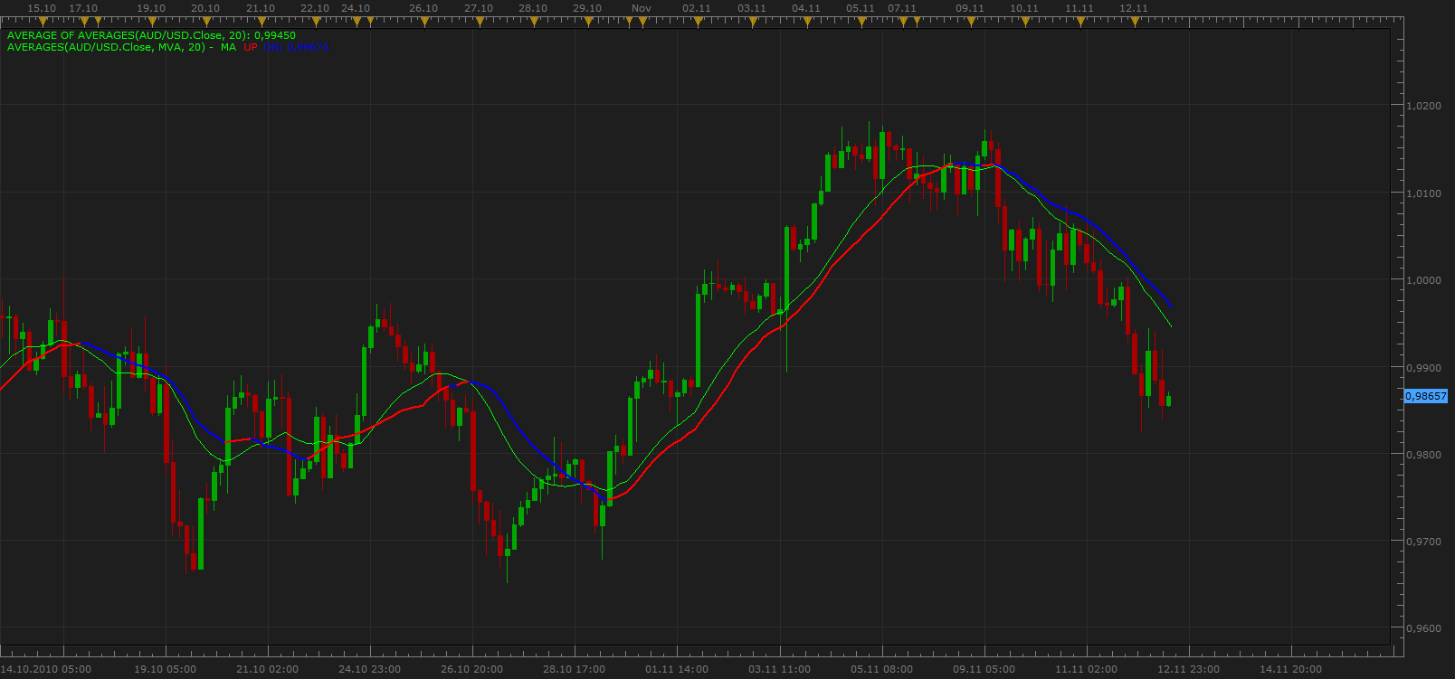Click the 19.10 05:00 time axis label
Viewport: 1455px width, 679px height.
[x=165, y=669]
